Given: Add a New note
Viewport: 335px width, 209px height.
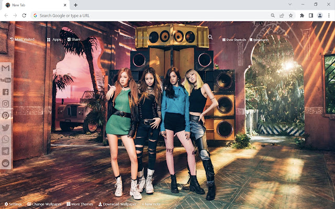Looking at the screenshot, I should click(151, 204).
